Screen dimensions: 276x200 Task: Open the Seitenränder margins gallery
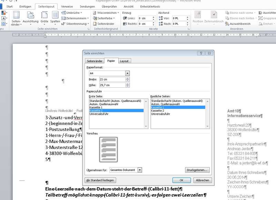coord(16,18)
